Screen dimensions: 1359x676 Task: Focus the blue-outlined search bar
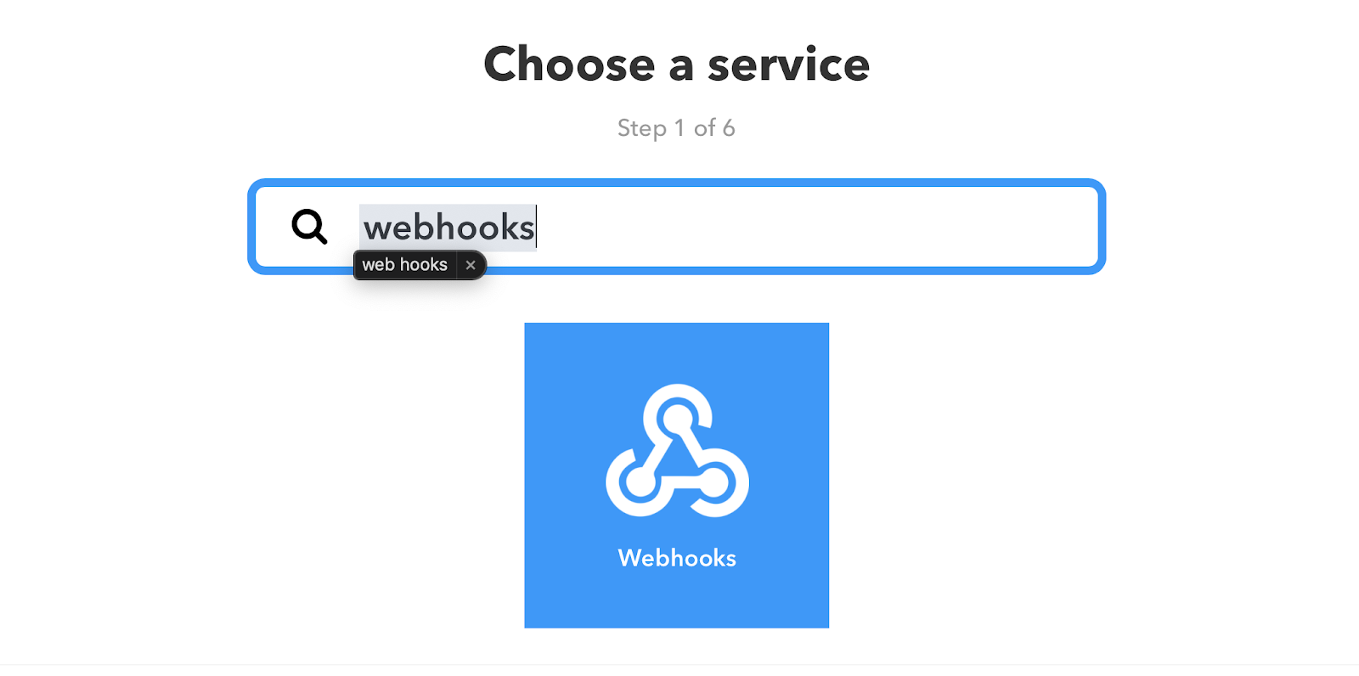point(677,227)
